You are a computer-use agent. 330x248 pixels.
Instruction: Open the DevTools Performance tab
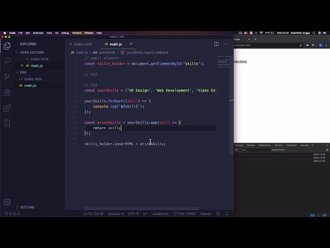pyautogui.click(x=265, y=145)
